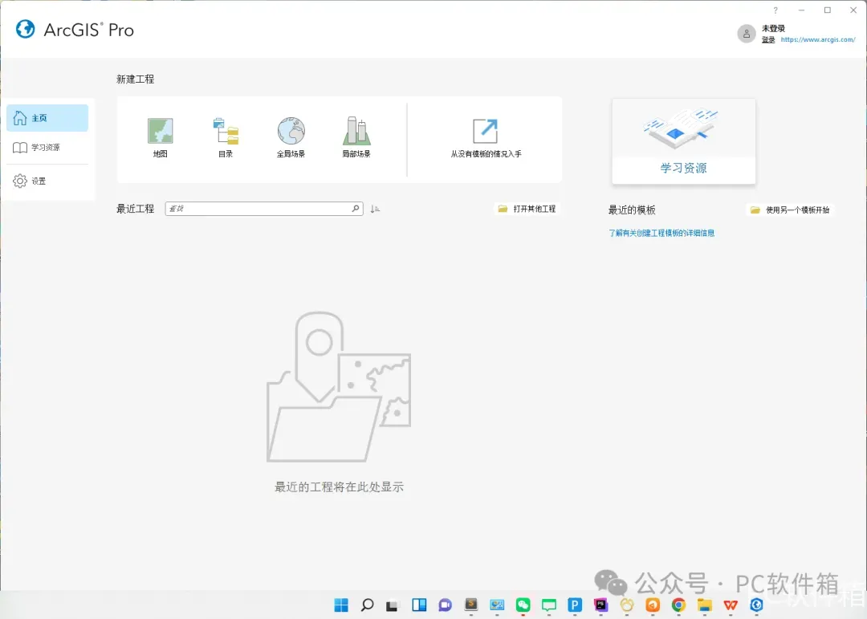Click 打开其他工程 (Open another project)
The width and height of the screenshot is (867, 619).
tap(527, 209)
